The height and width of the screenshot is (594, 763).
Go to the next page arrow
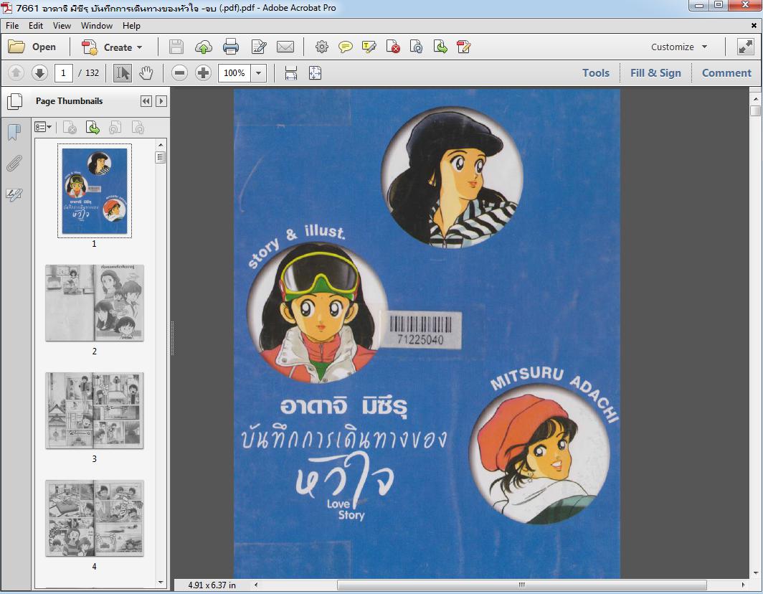[x=39, y=73]
